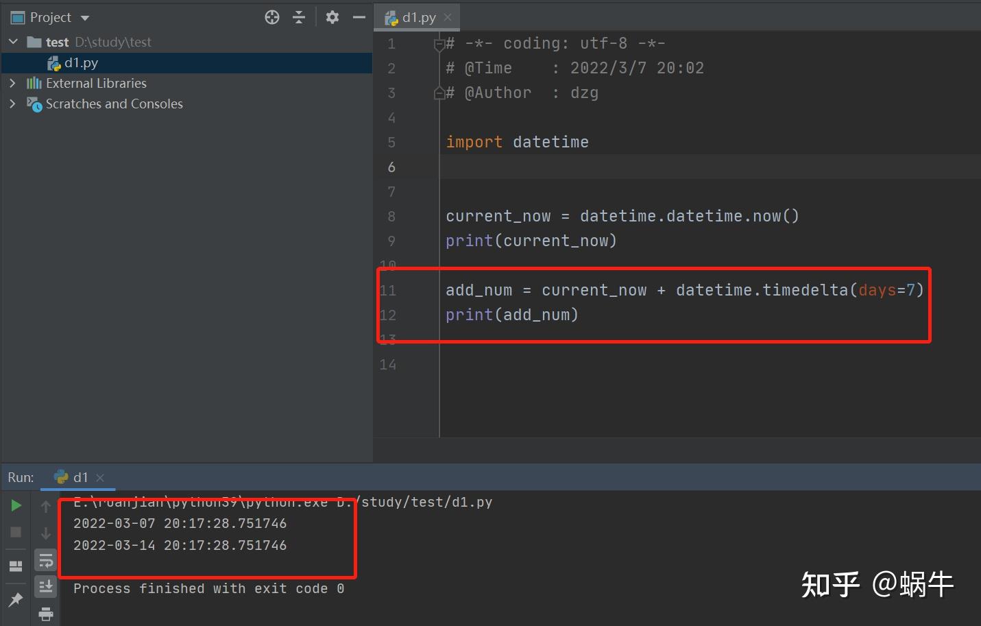The image size is (981, 626).
Task: Toggle the scroll to end icon
Action: 46,586
